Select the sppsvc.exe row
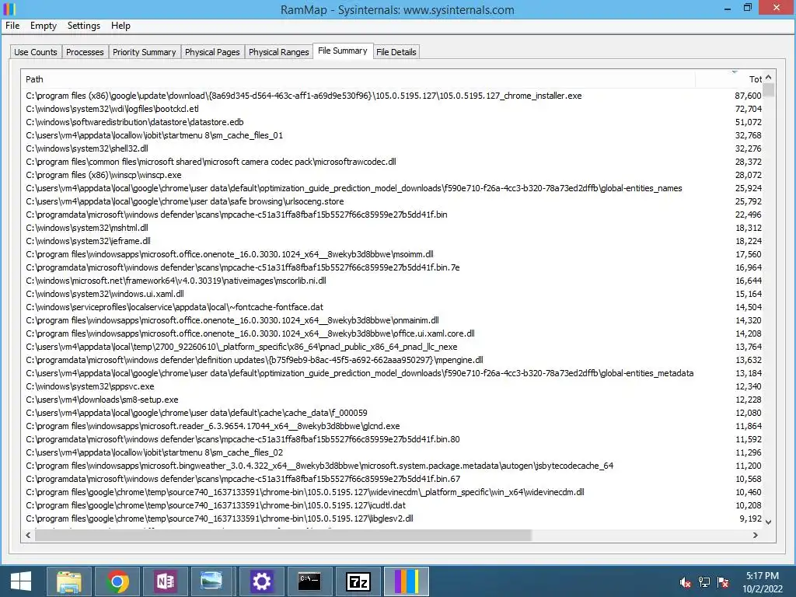 pos(393,386)
